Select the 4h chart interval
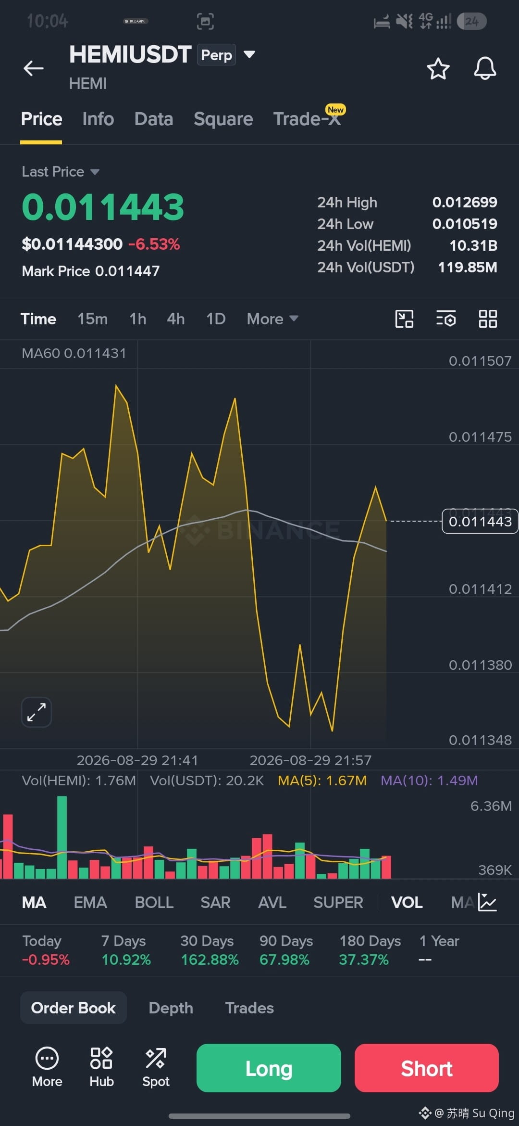Screen dimensions: 519x1126 point(176,319)
